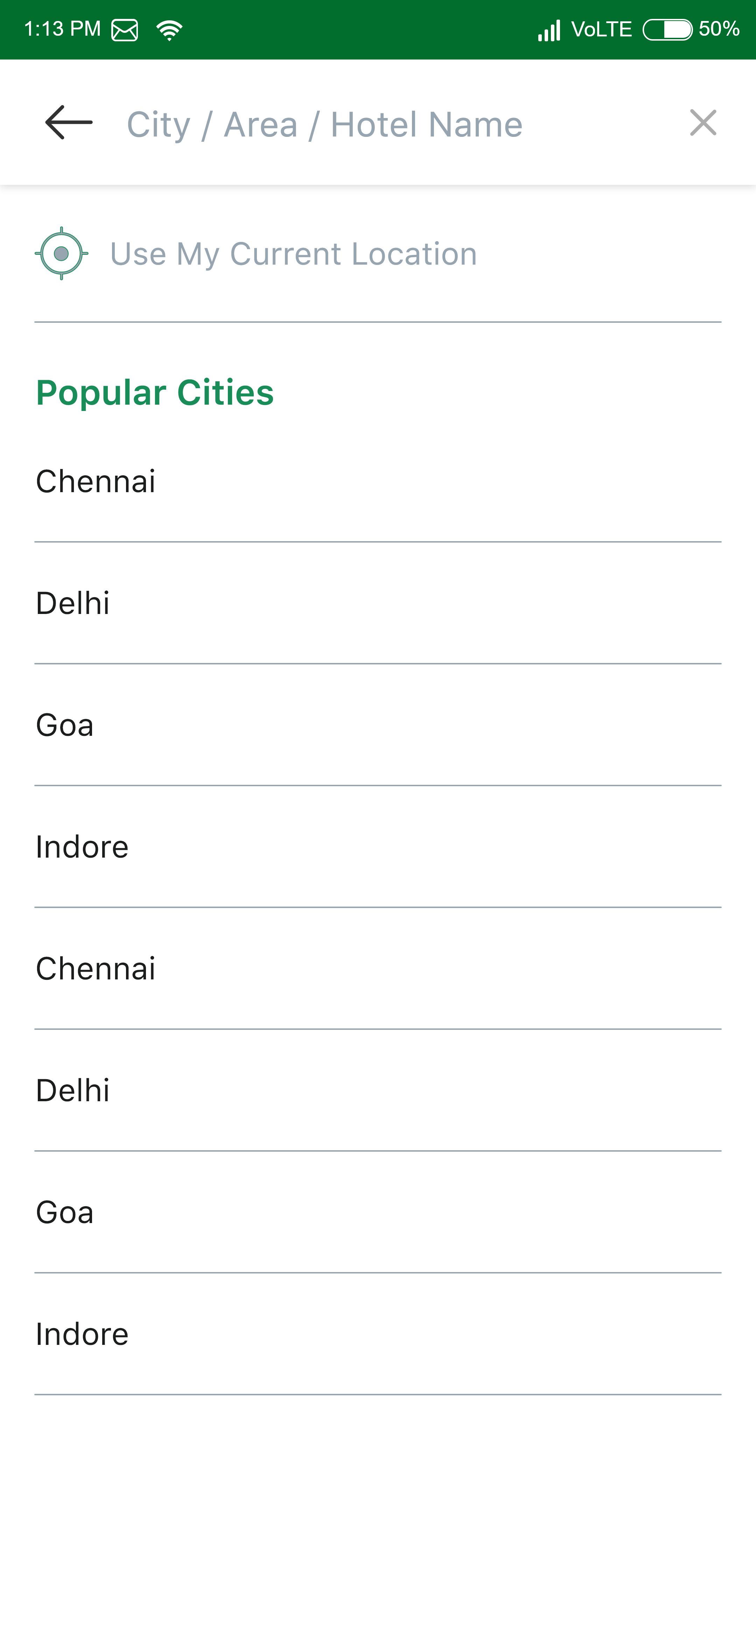Tap the Wi-Fi status icon
Image resolution: width=756 pixels, height=1641 pixels.
[x=169, y=30]
